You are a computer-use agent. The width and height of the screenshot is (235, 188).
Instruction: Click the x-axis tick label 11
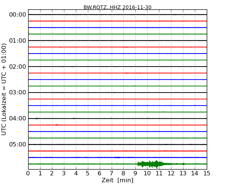[x=159, y=174]
